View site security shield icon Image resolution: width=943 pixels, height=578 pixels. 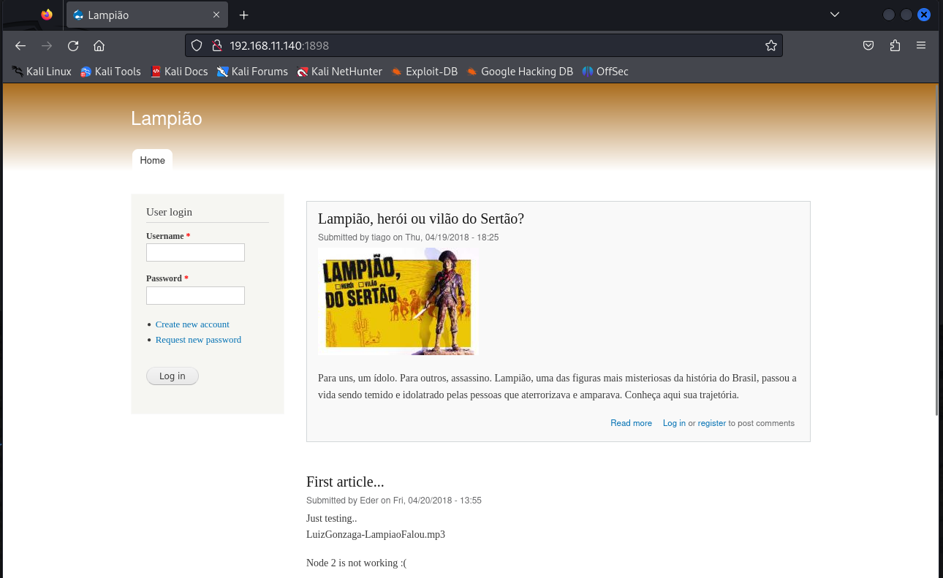point(197,46)
